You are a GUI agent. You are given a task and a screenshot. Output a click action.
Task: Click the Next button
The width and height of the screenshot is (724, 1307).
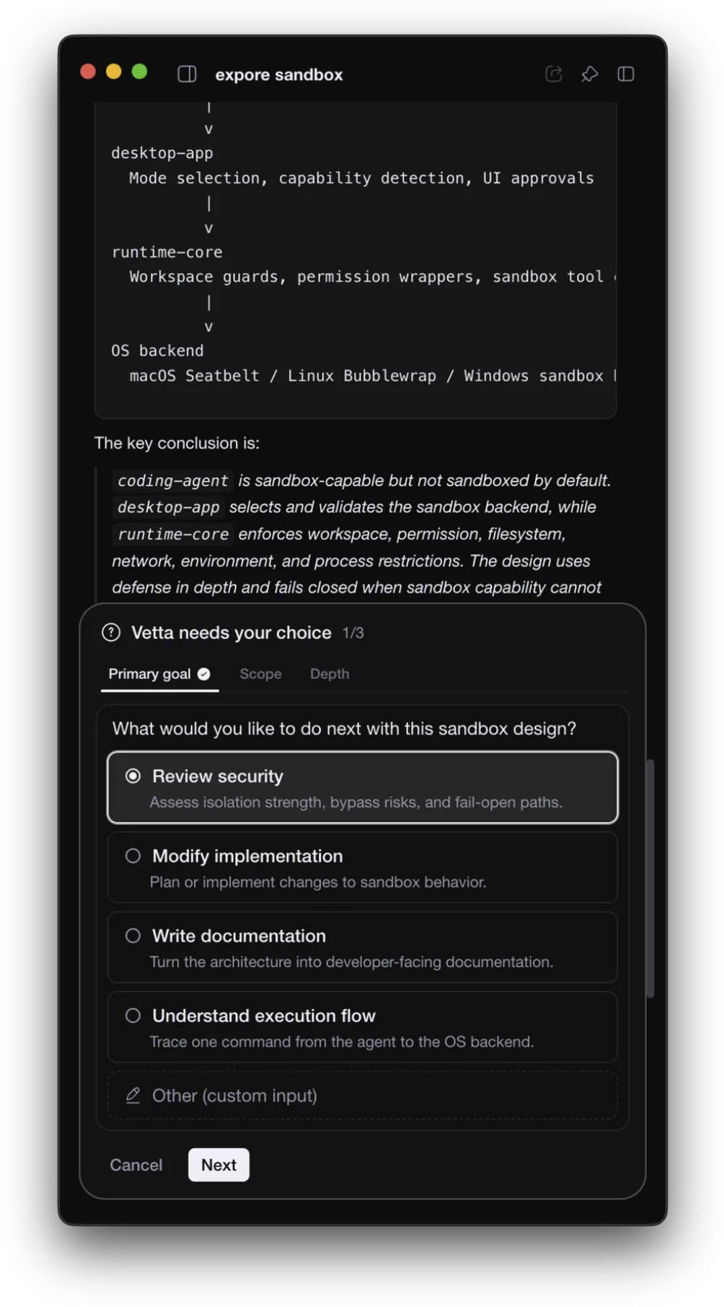(218, 1164)
